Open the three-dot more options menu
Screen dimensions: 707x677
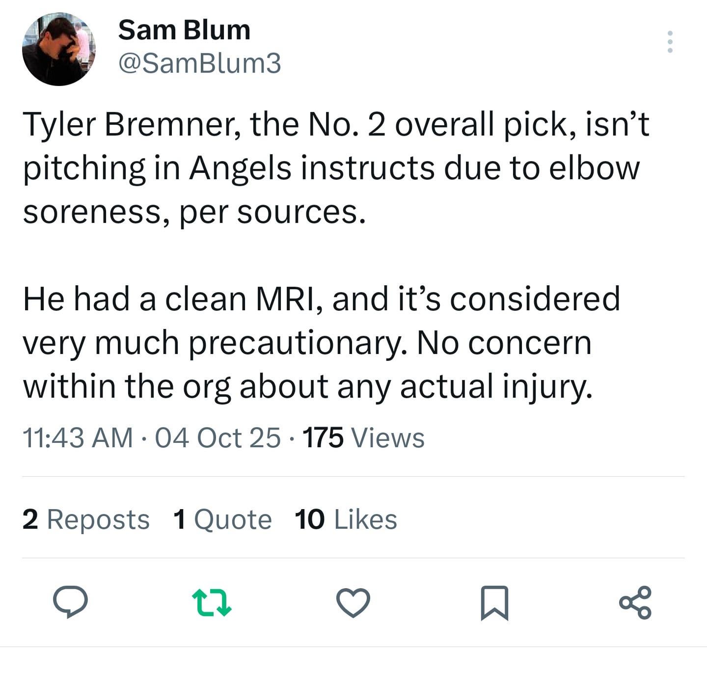(x=670, y=42)
